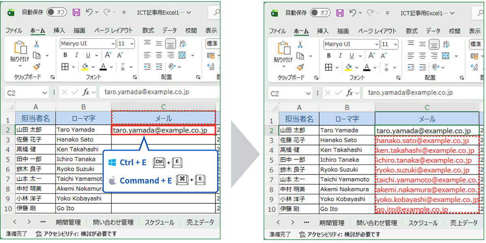
Task: Click Merge and Center icon in left window
Action: pyautogui.click(x=182, y=55)
